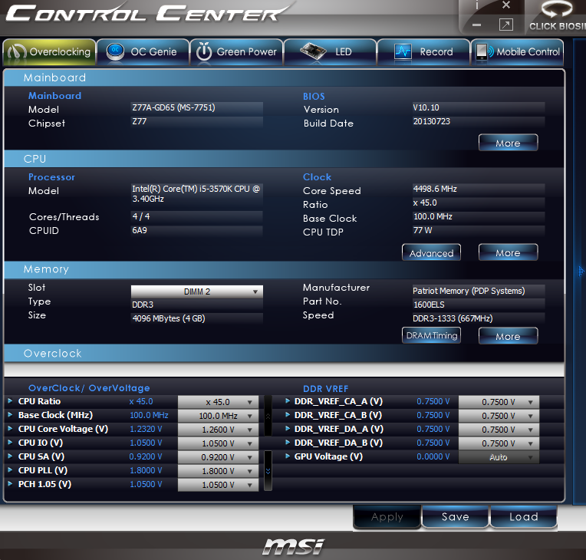The image size is (586, 560).
Task: Click More button in Memory section
Action: click(x=508, y=336)
